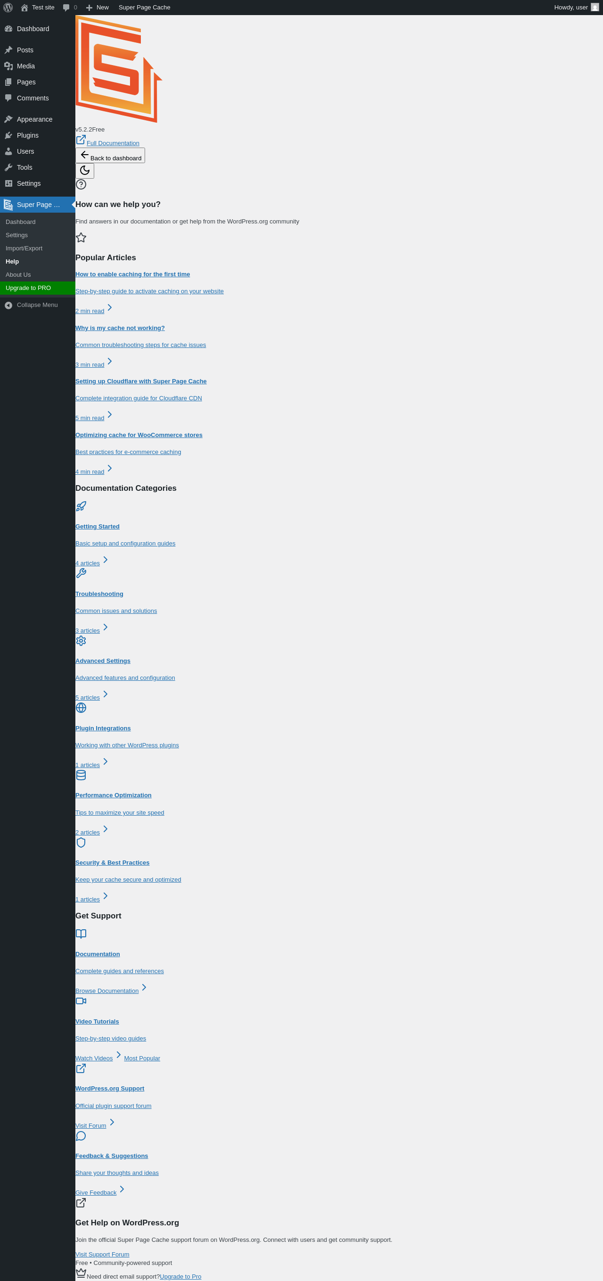603x1281 pixels.
Task: Click the wrench icon above Troubleshooting
Action: [81, 573]
